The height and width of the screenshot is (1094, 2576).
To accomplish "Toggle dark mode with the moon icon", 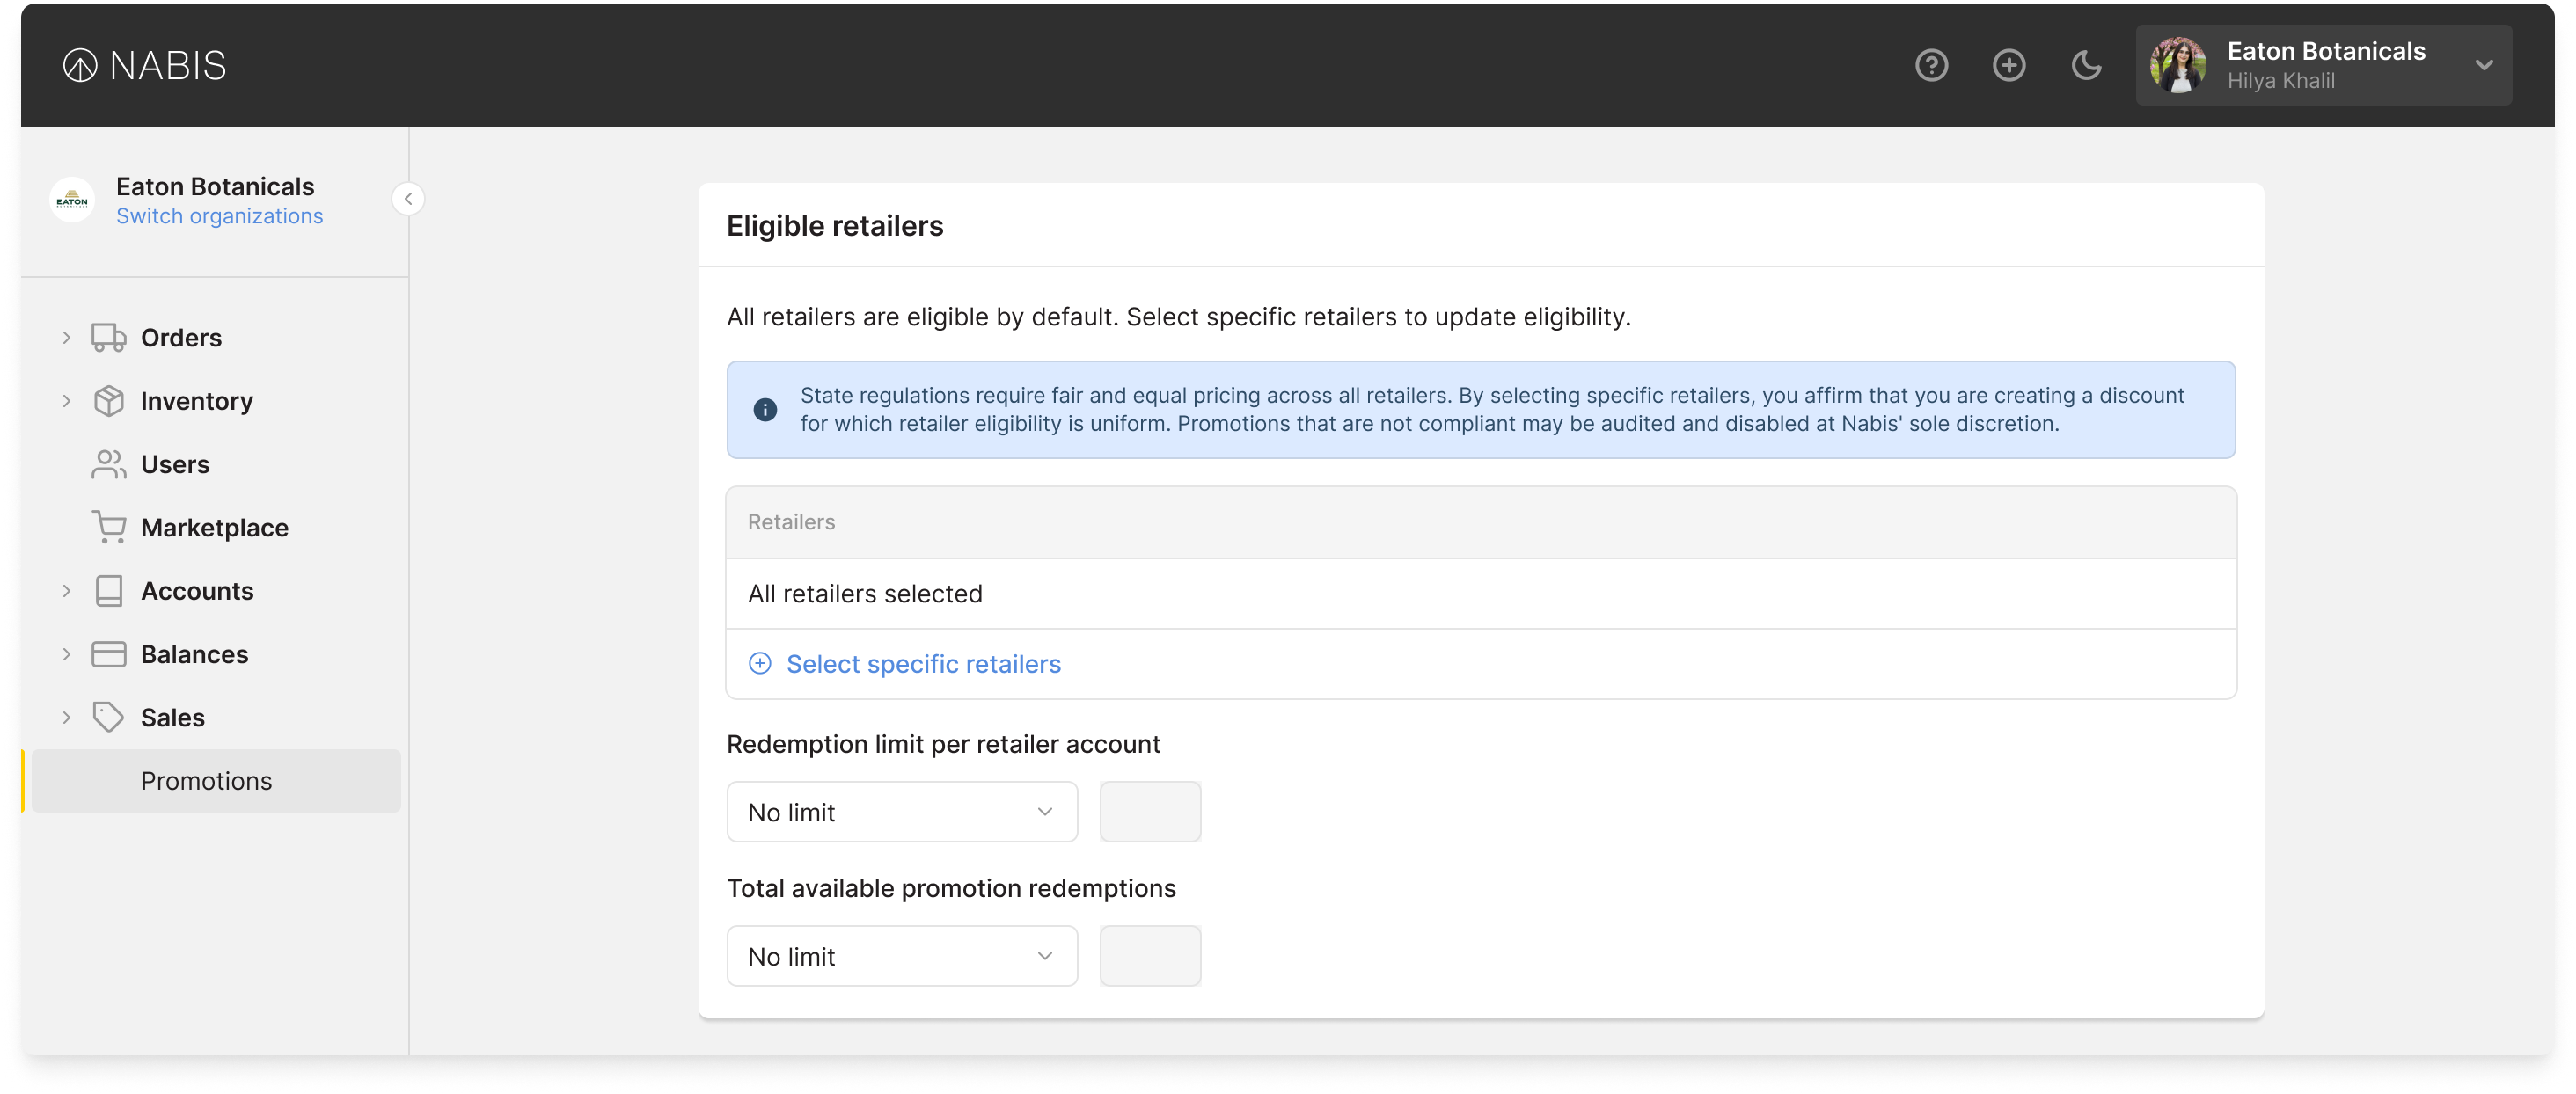I will 2085,65.
